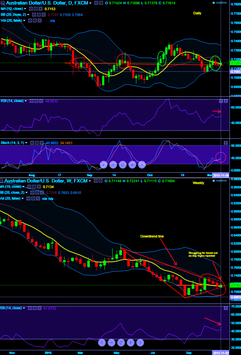The height and width of the screenshot is (355, 241).
Task: Reset Weekly chart view with circular button
Action: coord(121,342)
